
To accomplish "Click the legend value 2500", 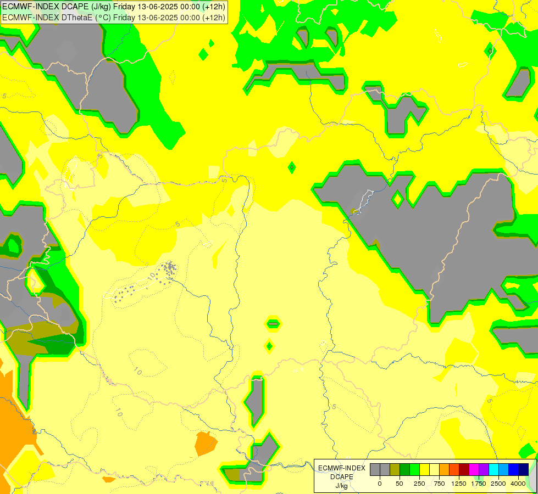I will pyautogui.click(x=498, y=484).
